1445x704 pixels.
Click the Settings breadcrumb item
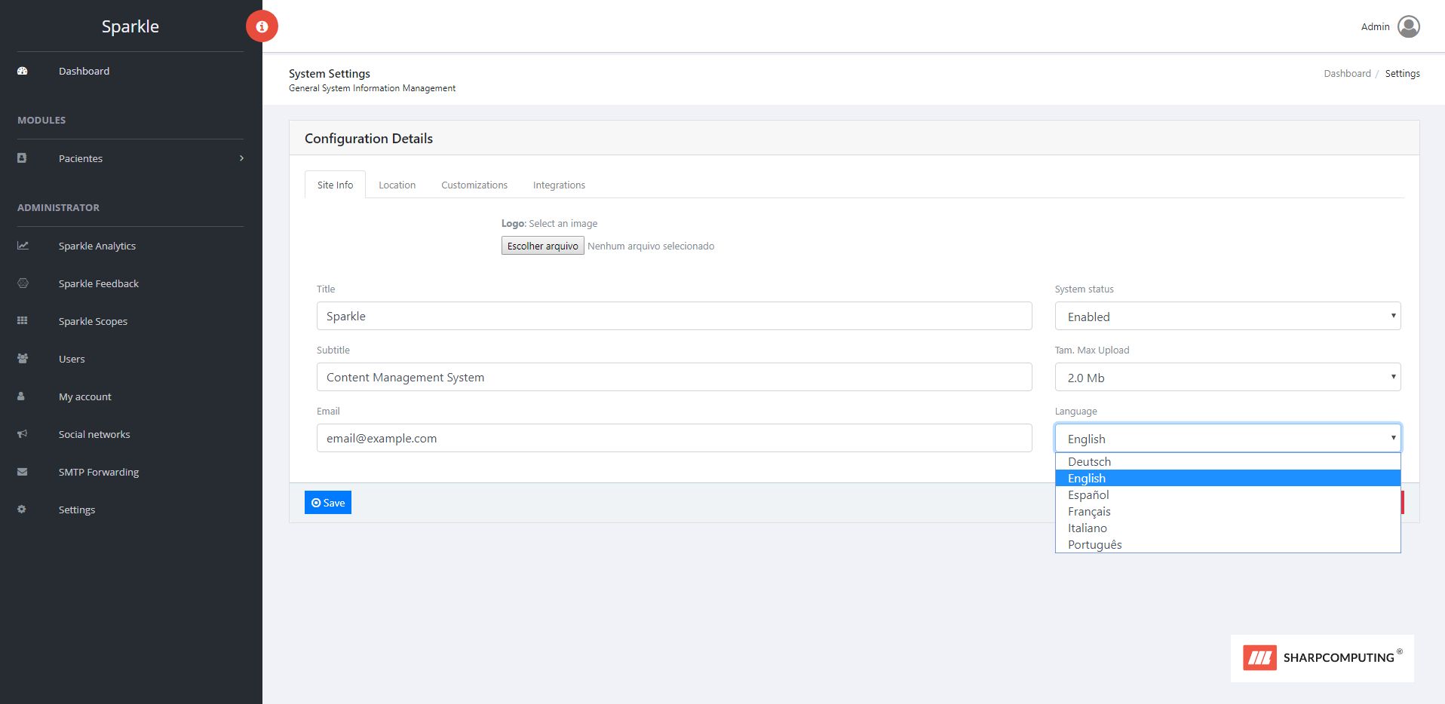(1402, 73)
